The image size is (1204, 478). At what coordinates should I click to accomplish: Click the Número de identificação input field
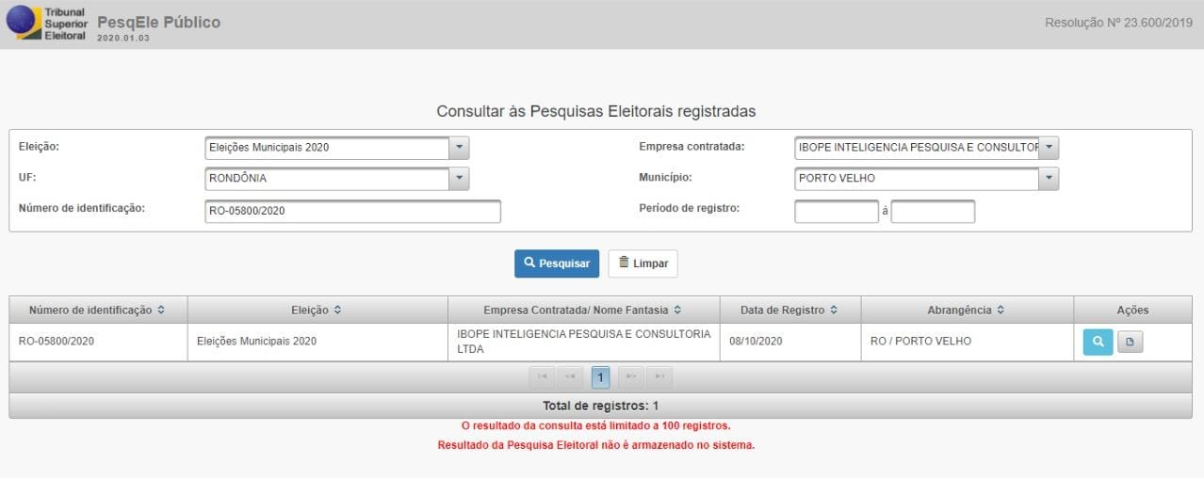351,211
